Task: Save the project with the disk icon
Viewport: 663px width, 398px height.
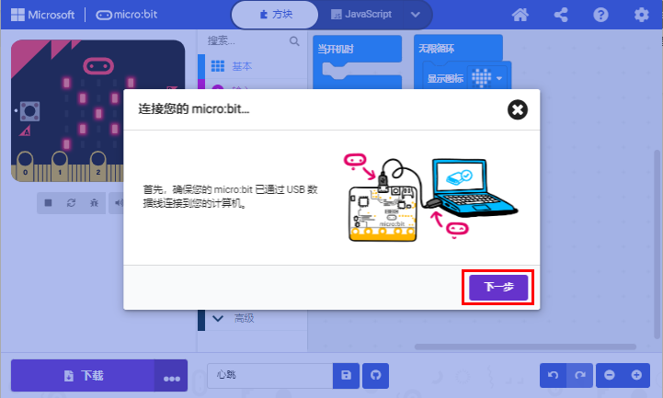Action: 346,375
